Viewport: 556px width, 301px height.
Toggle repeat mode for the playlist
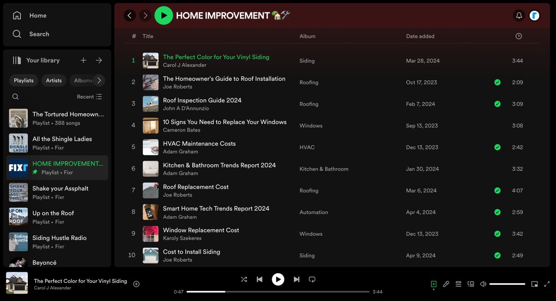(x=312, y=279)
